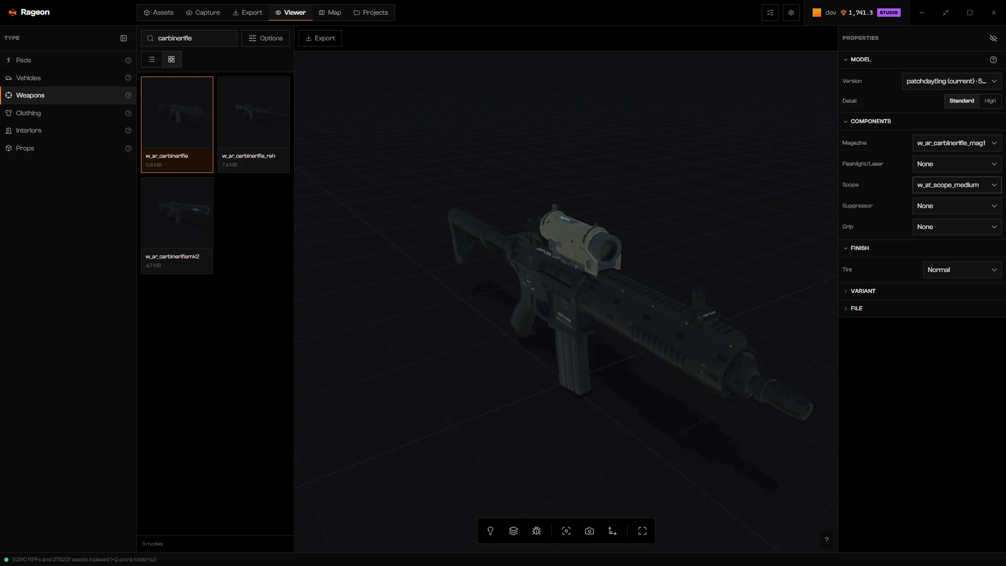
Task: Open the Flashlight/Laser dropdown
Action: [957, 164]
